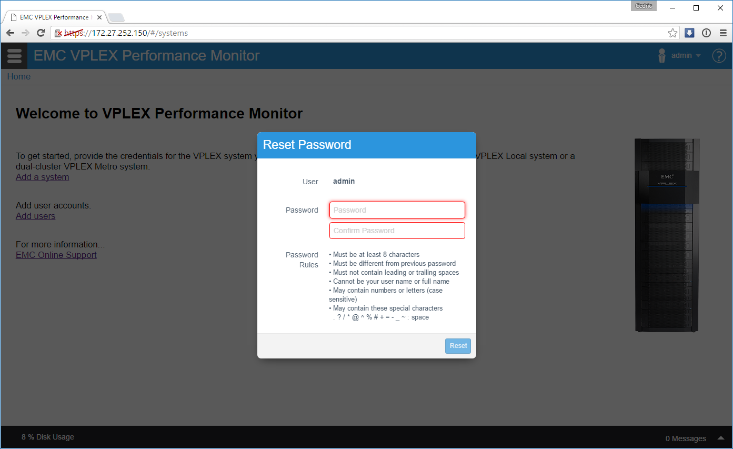Select the EMC VPLEX Performance browser tab

53,17
